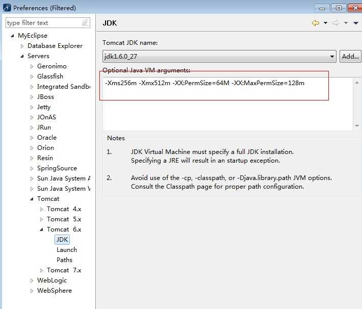Select Glassfish in the server list
This screenshot has width=362, height=309.
[x=50, y=76]
